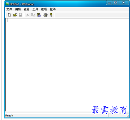Close the JPEGsnoop window

(x=123, y=3)
